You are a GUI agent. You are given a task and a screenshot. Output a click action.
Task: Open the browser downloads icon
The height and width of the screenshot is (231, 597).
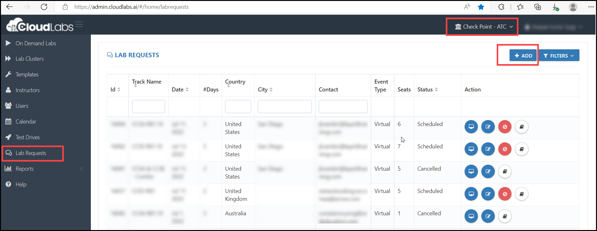(556, 7)
